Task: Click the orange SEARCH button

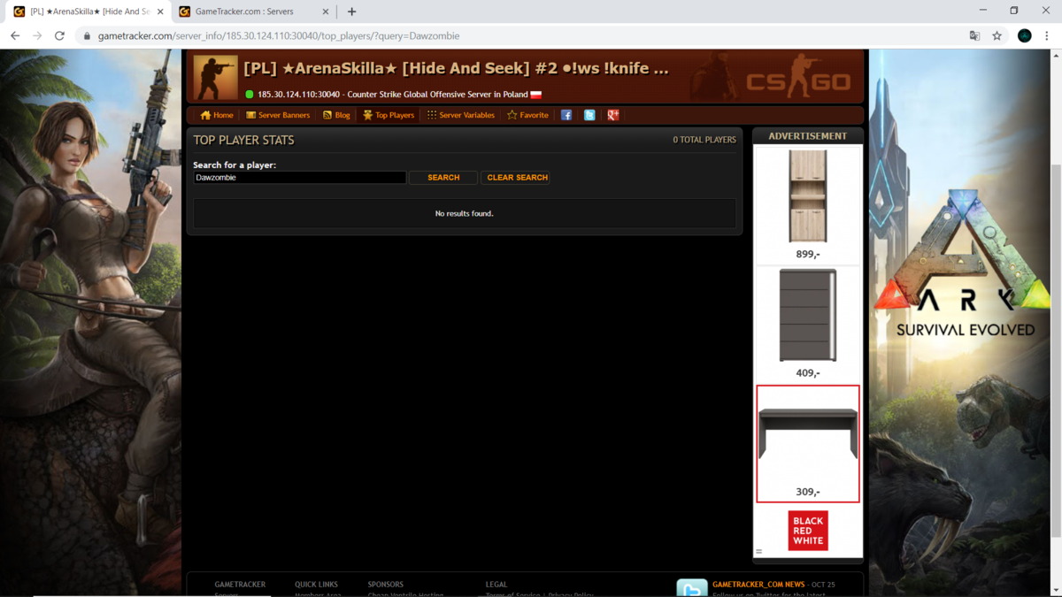Action: (443, 178)
